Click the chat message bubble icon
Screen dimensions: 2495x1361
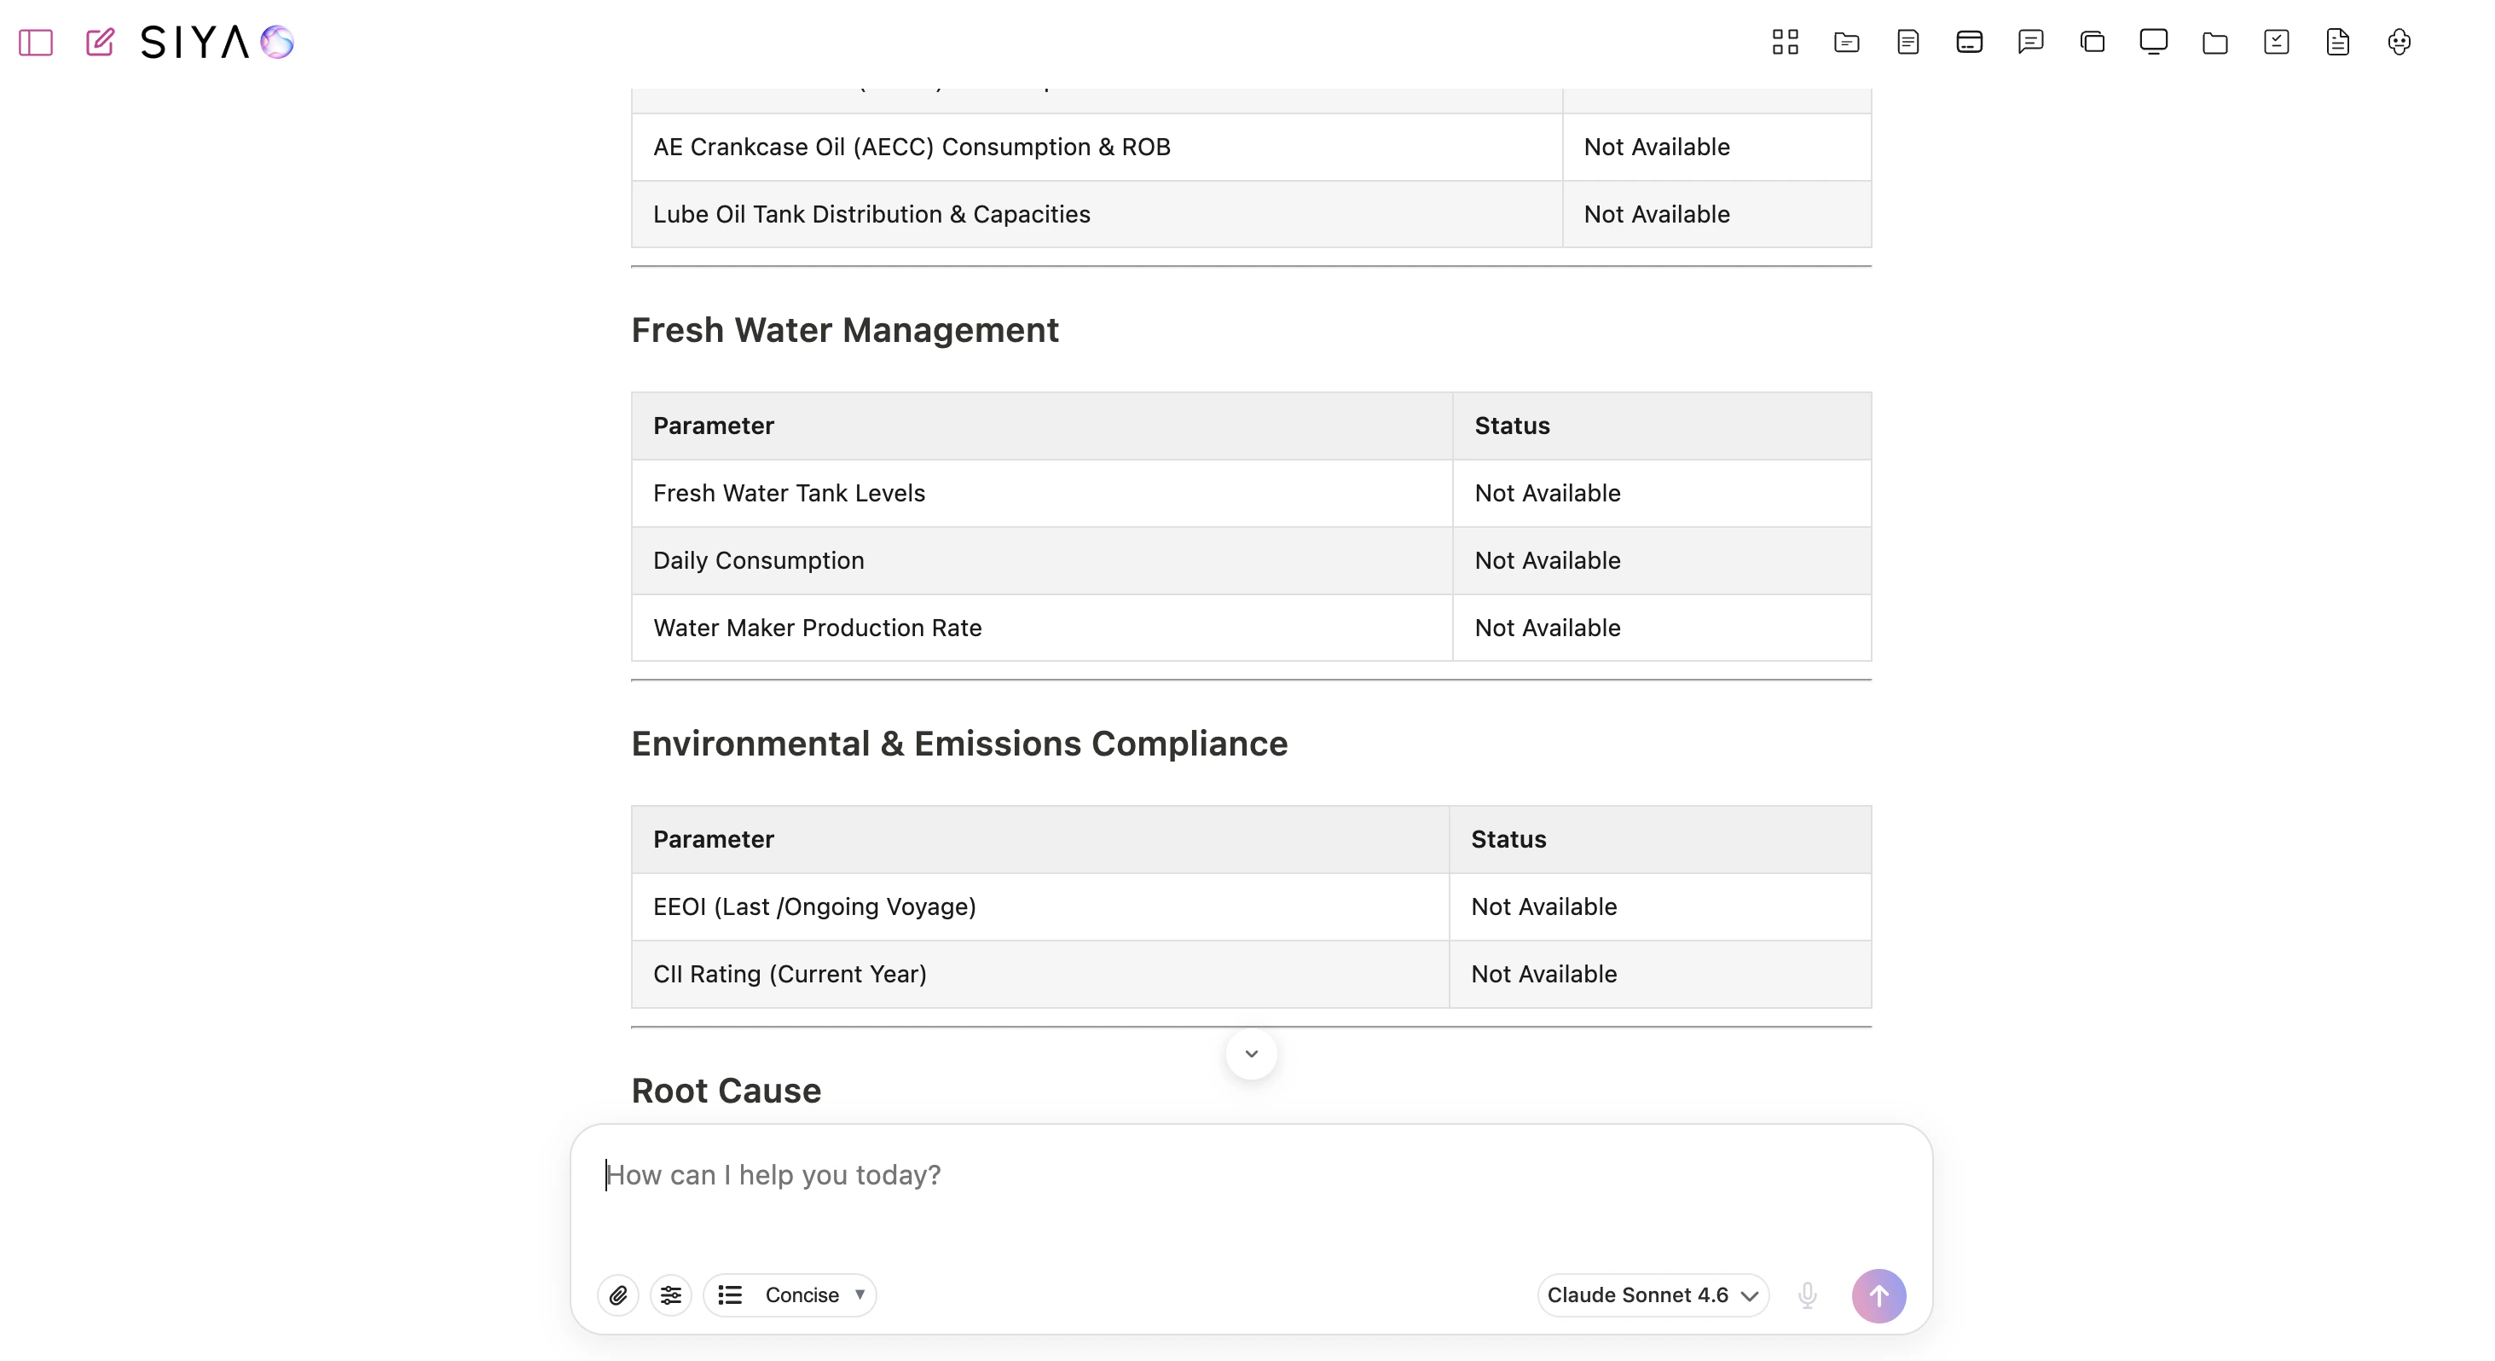click(2030, 42)
